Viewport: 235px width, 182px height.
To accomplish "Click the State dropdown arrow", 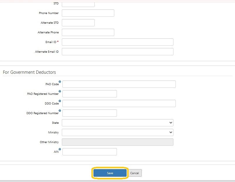I will [170, 123].
